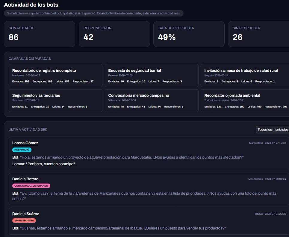This screenshot has height=237, width=289.
Task: Click the Manizales · 2026-04-28 campaign date
Action: pos(26,75)
